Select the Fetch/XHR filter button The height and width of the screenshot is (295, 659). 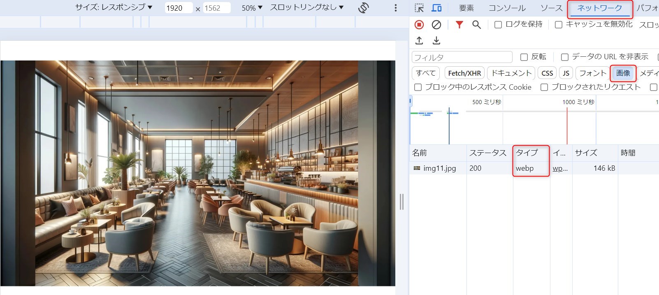[x=464, y=73]
